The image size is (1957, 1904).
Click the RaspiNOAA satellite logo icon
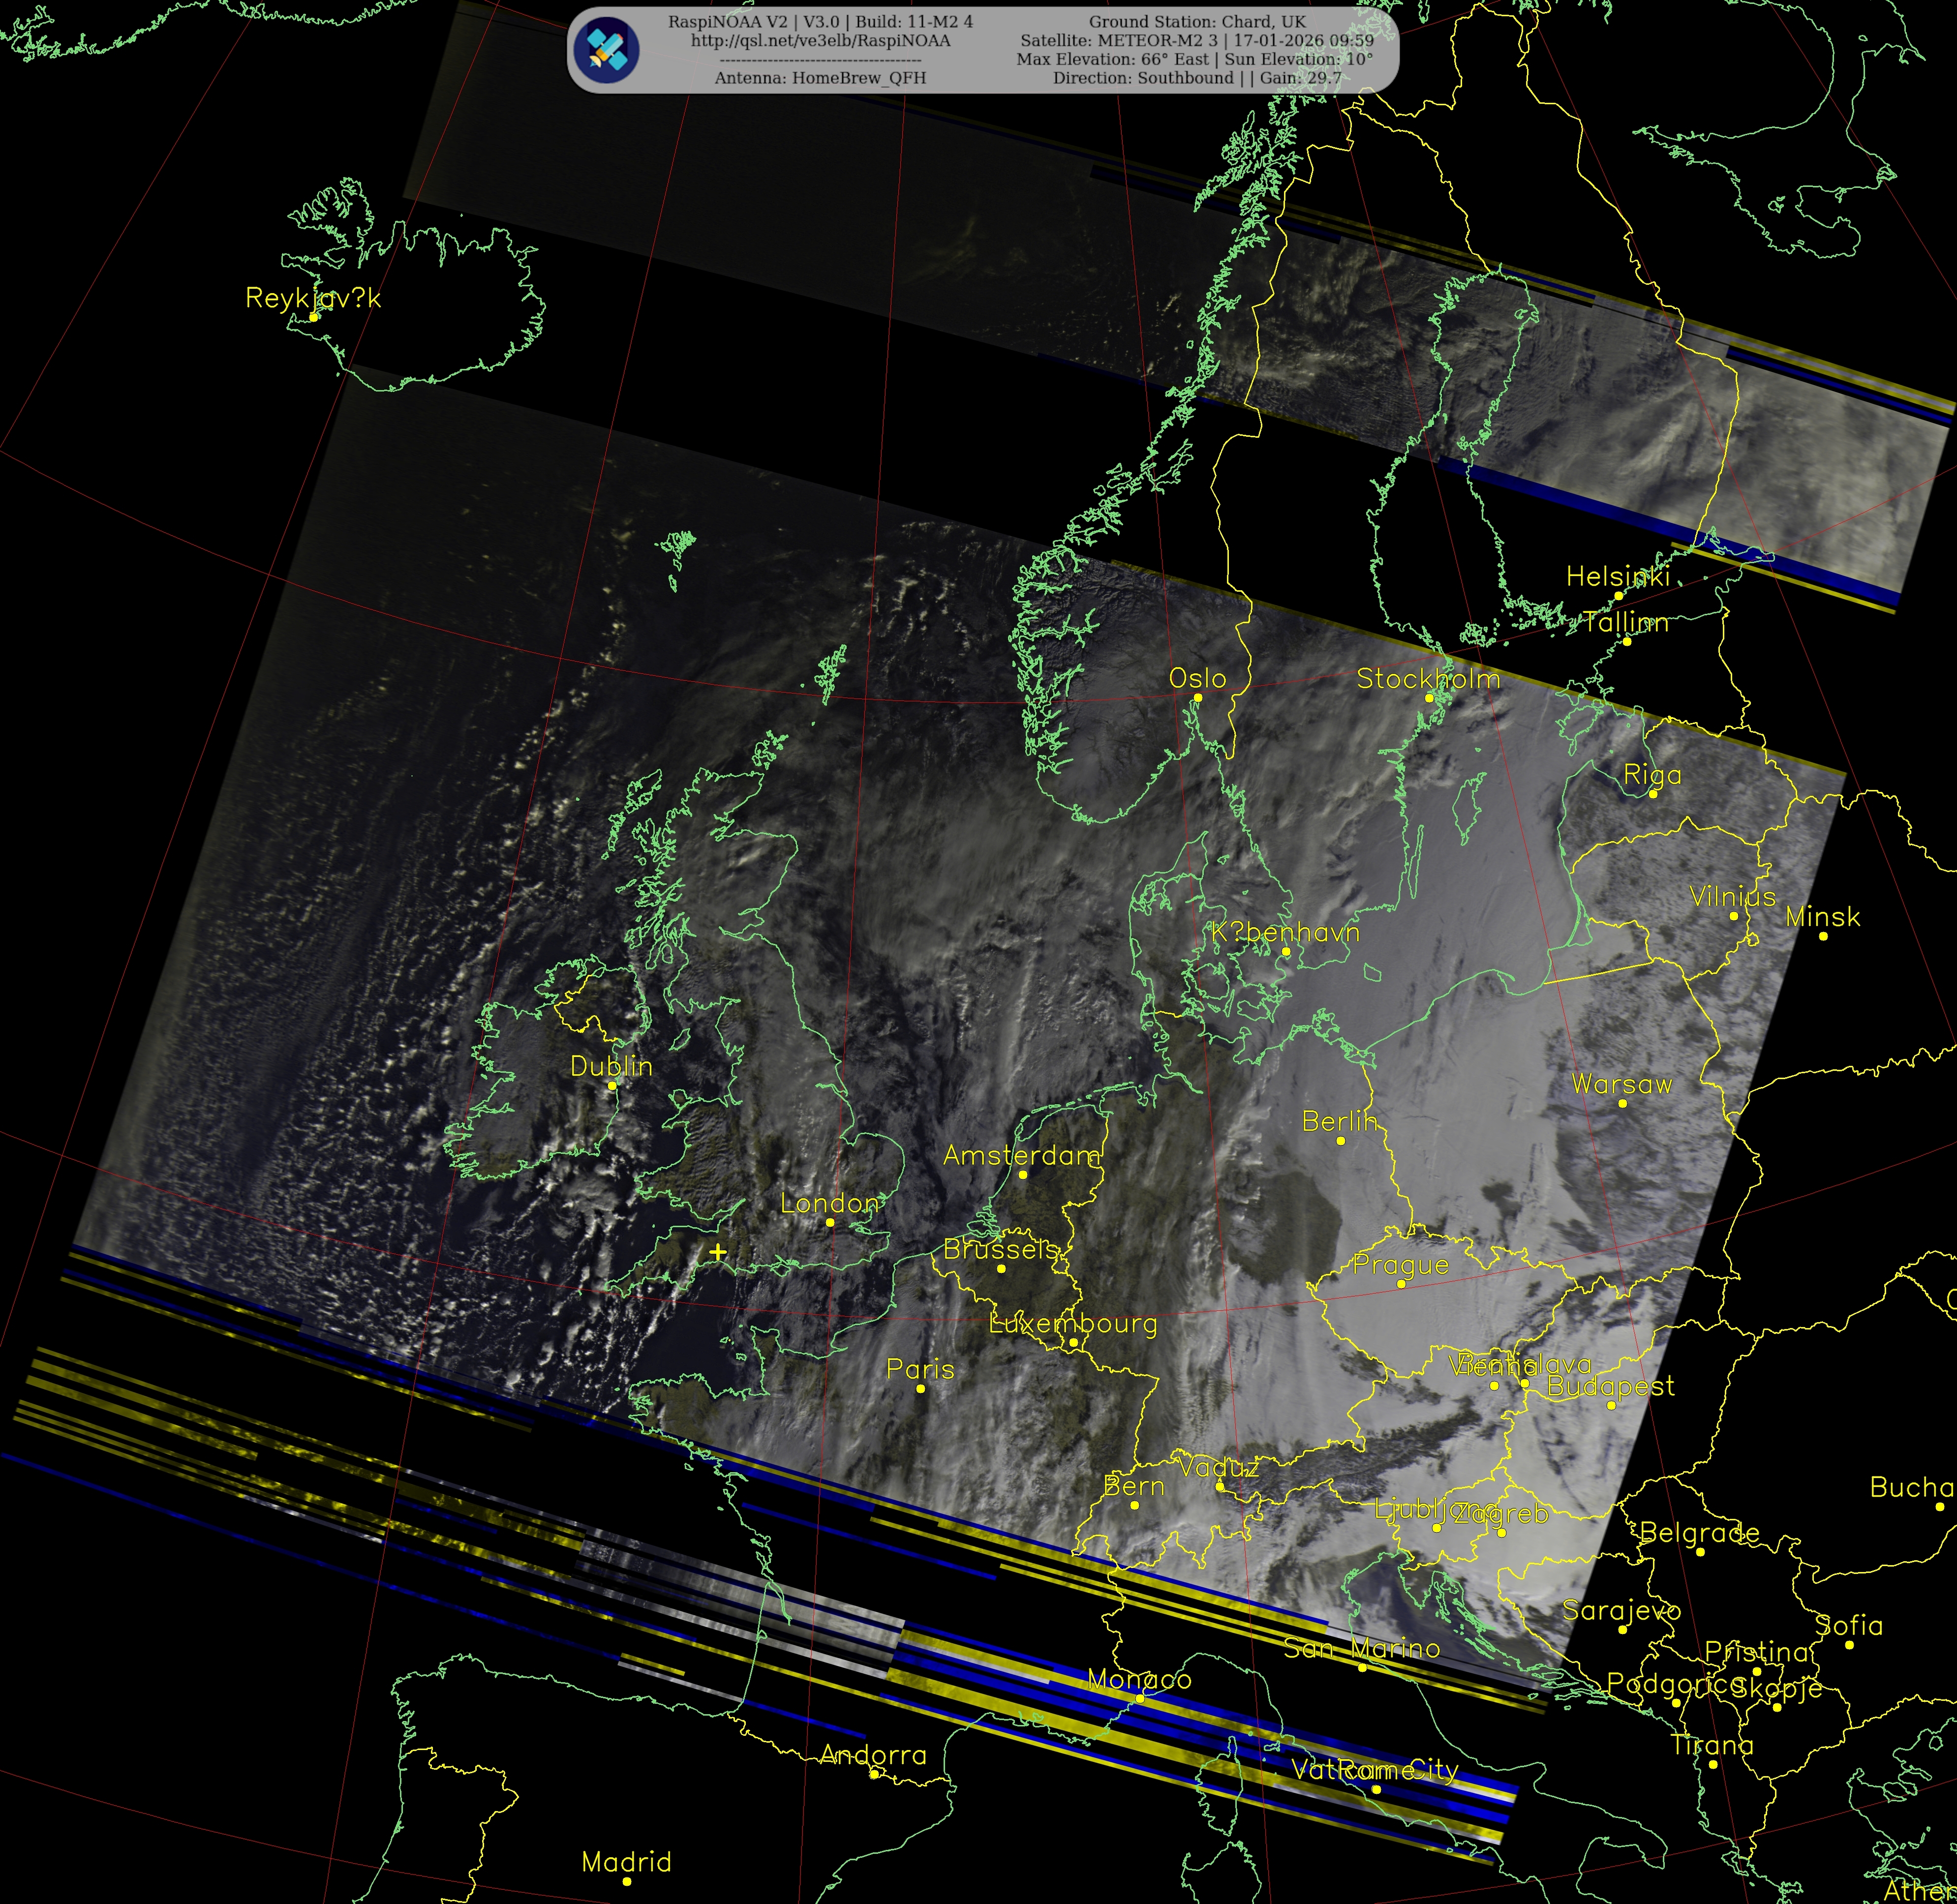[607, 49]
